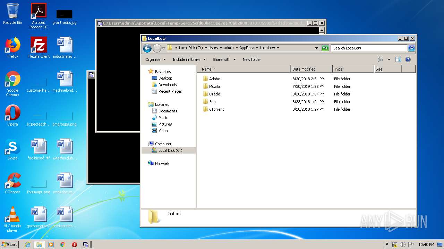Click the refresh button beside address bar

pyautogui.click(x=325, y=48)
